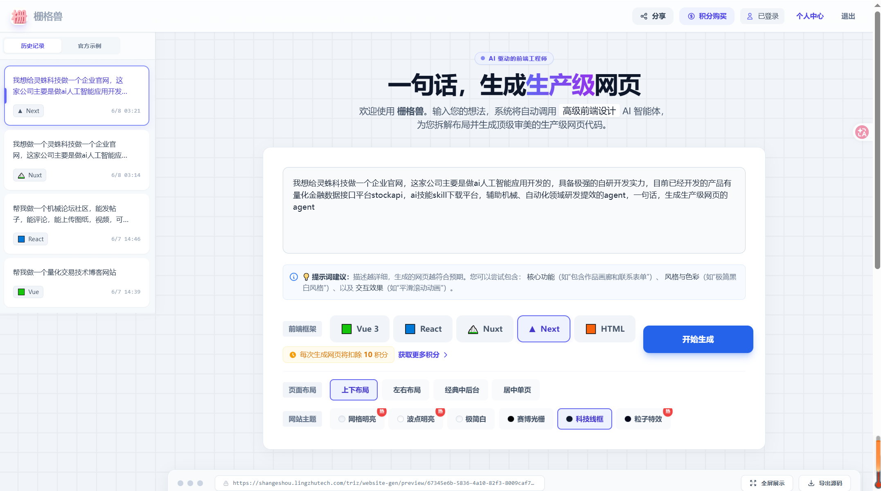Open the history item dated 6/8 03:21
The width and height of the screenshot is (881, 491).
pyautogui.click(x=77, y=95)
